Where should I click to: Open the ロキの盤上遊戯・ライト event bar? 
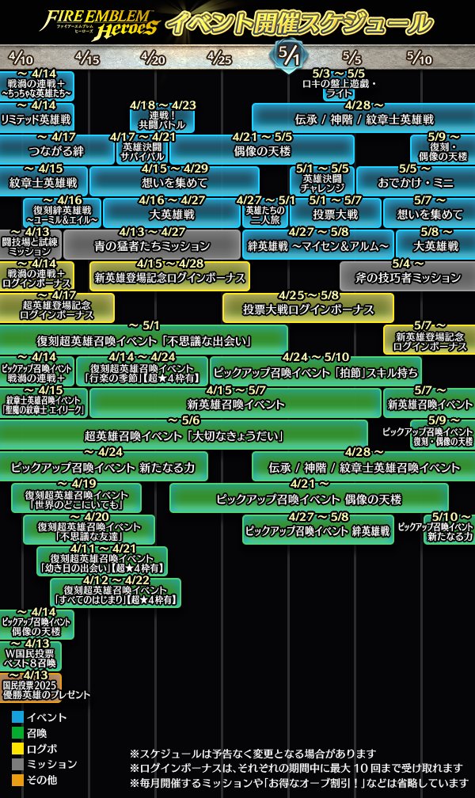tap(339, 88)
